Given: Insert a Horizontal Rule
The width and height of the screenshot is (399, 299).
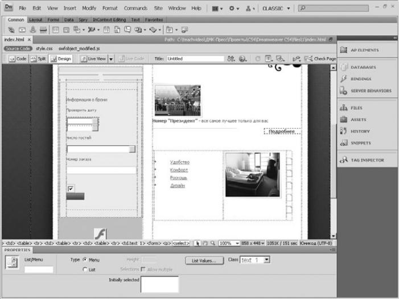Looking at the screenshot, I should coord(43,30).
